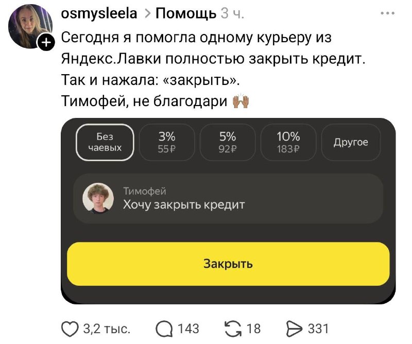Viewport: 412px width, 344px height.
Task: Choose the 3% tip of 55₽
Action: [167, 143]
